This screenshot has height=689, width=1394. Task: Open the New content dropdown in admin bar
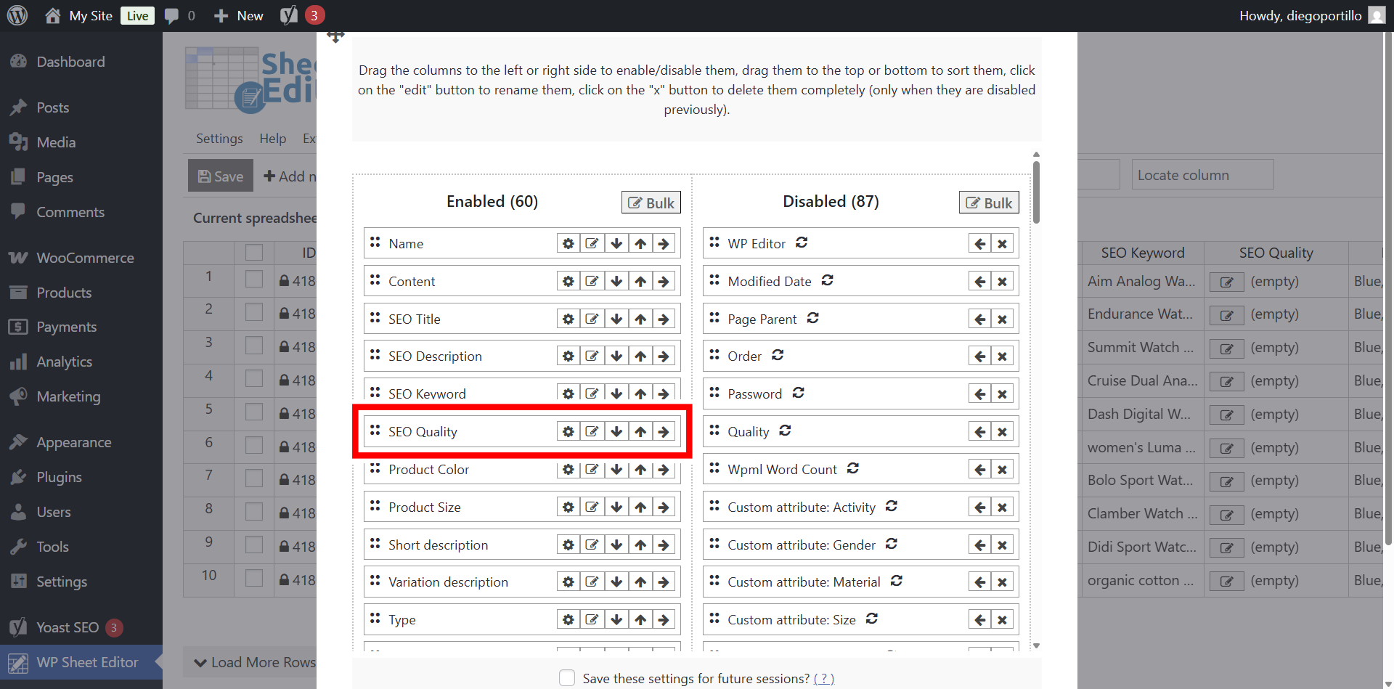(239, 16)
